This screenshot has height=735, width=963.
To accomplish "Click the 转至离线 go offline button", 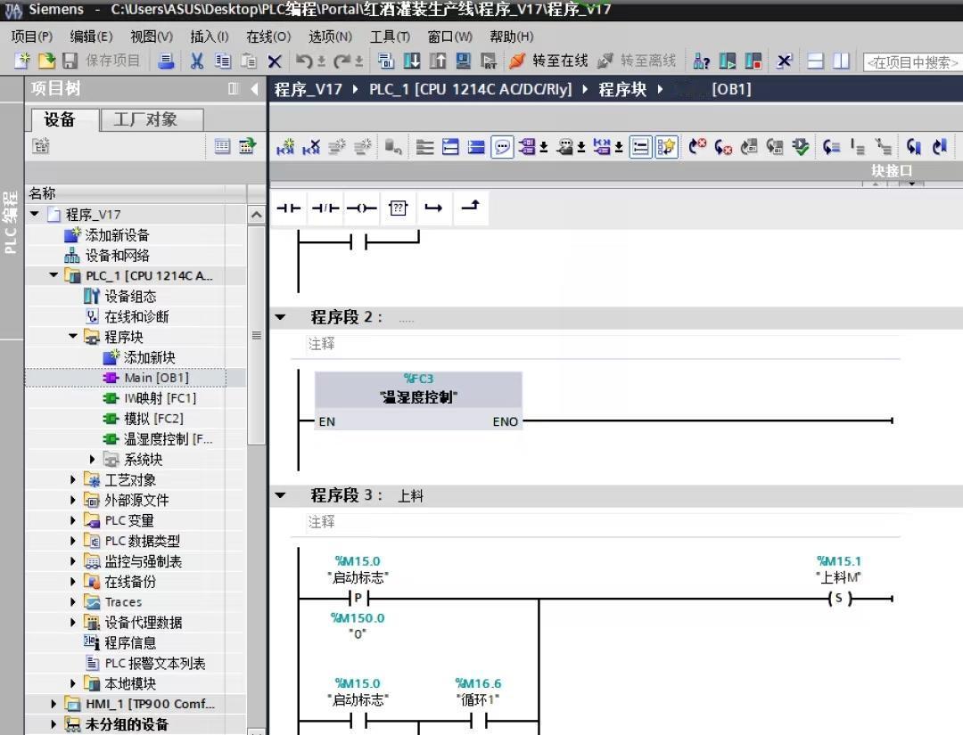I will [x=637, y=60].
